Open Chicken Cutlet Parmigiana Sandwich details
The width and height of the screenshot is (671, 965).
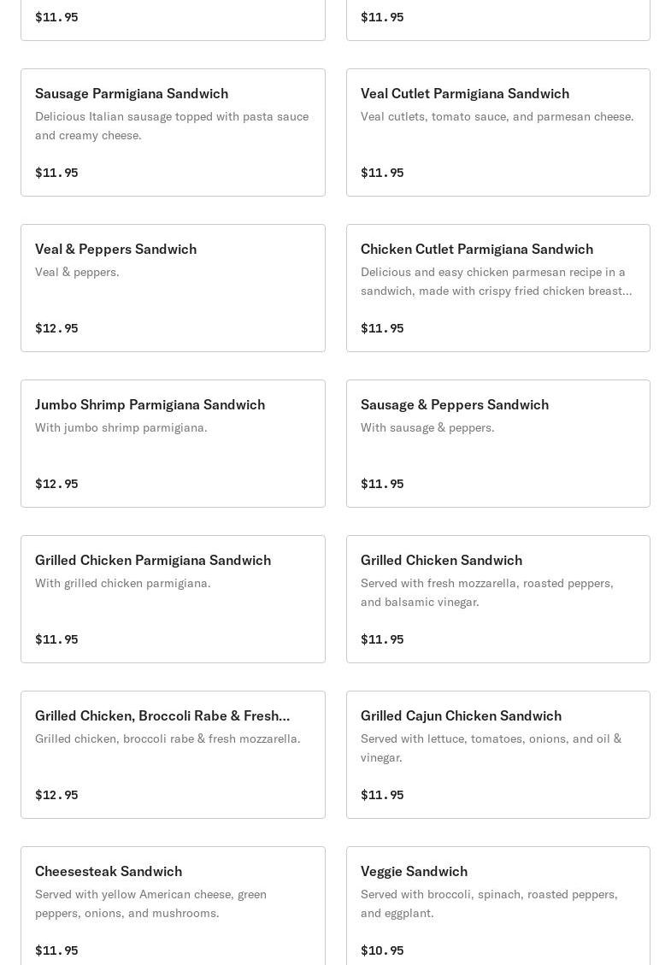click(498, 288)
